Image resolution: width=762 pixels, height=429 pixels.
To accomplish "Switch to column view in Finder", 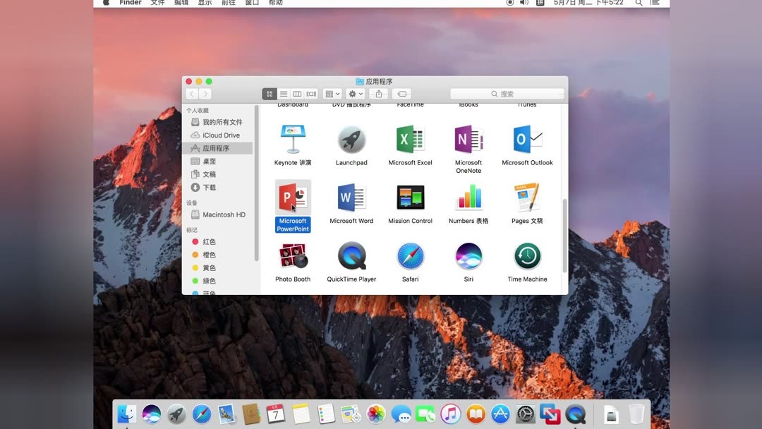I will 297,93.
